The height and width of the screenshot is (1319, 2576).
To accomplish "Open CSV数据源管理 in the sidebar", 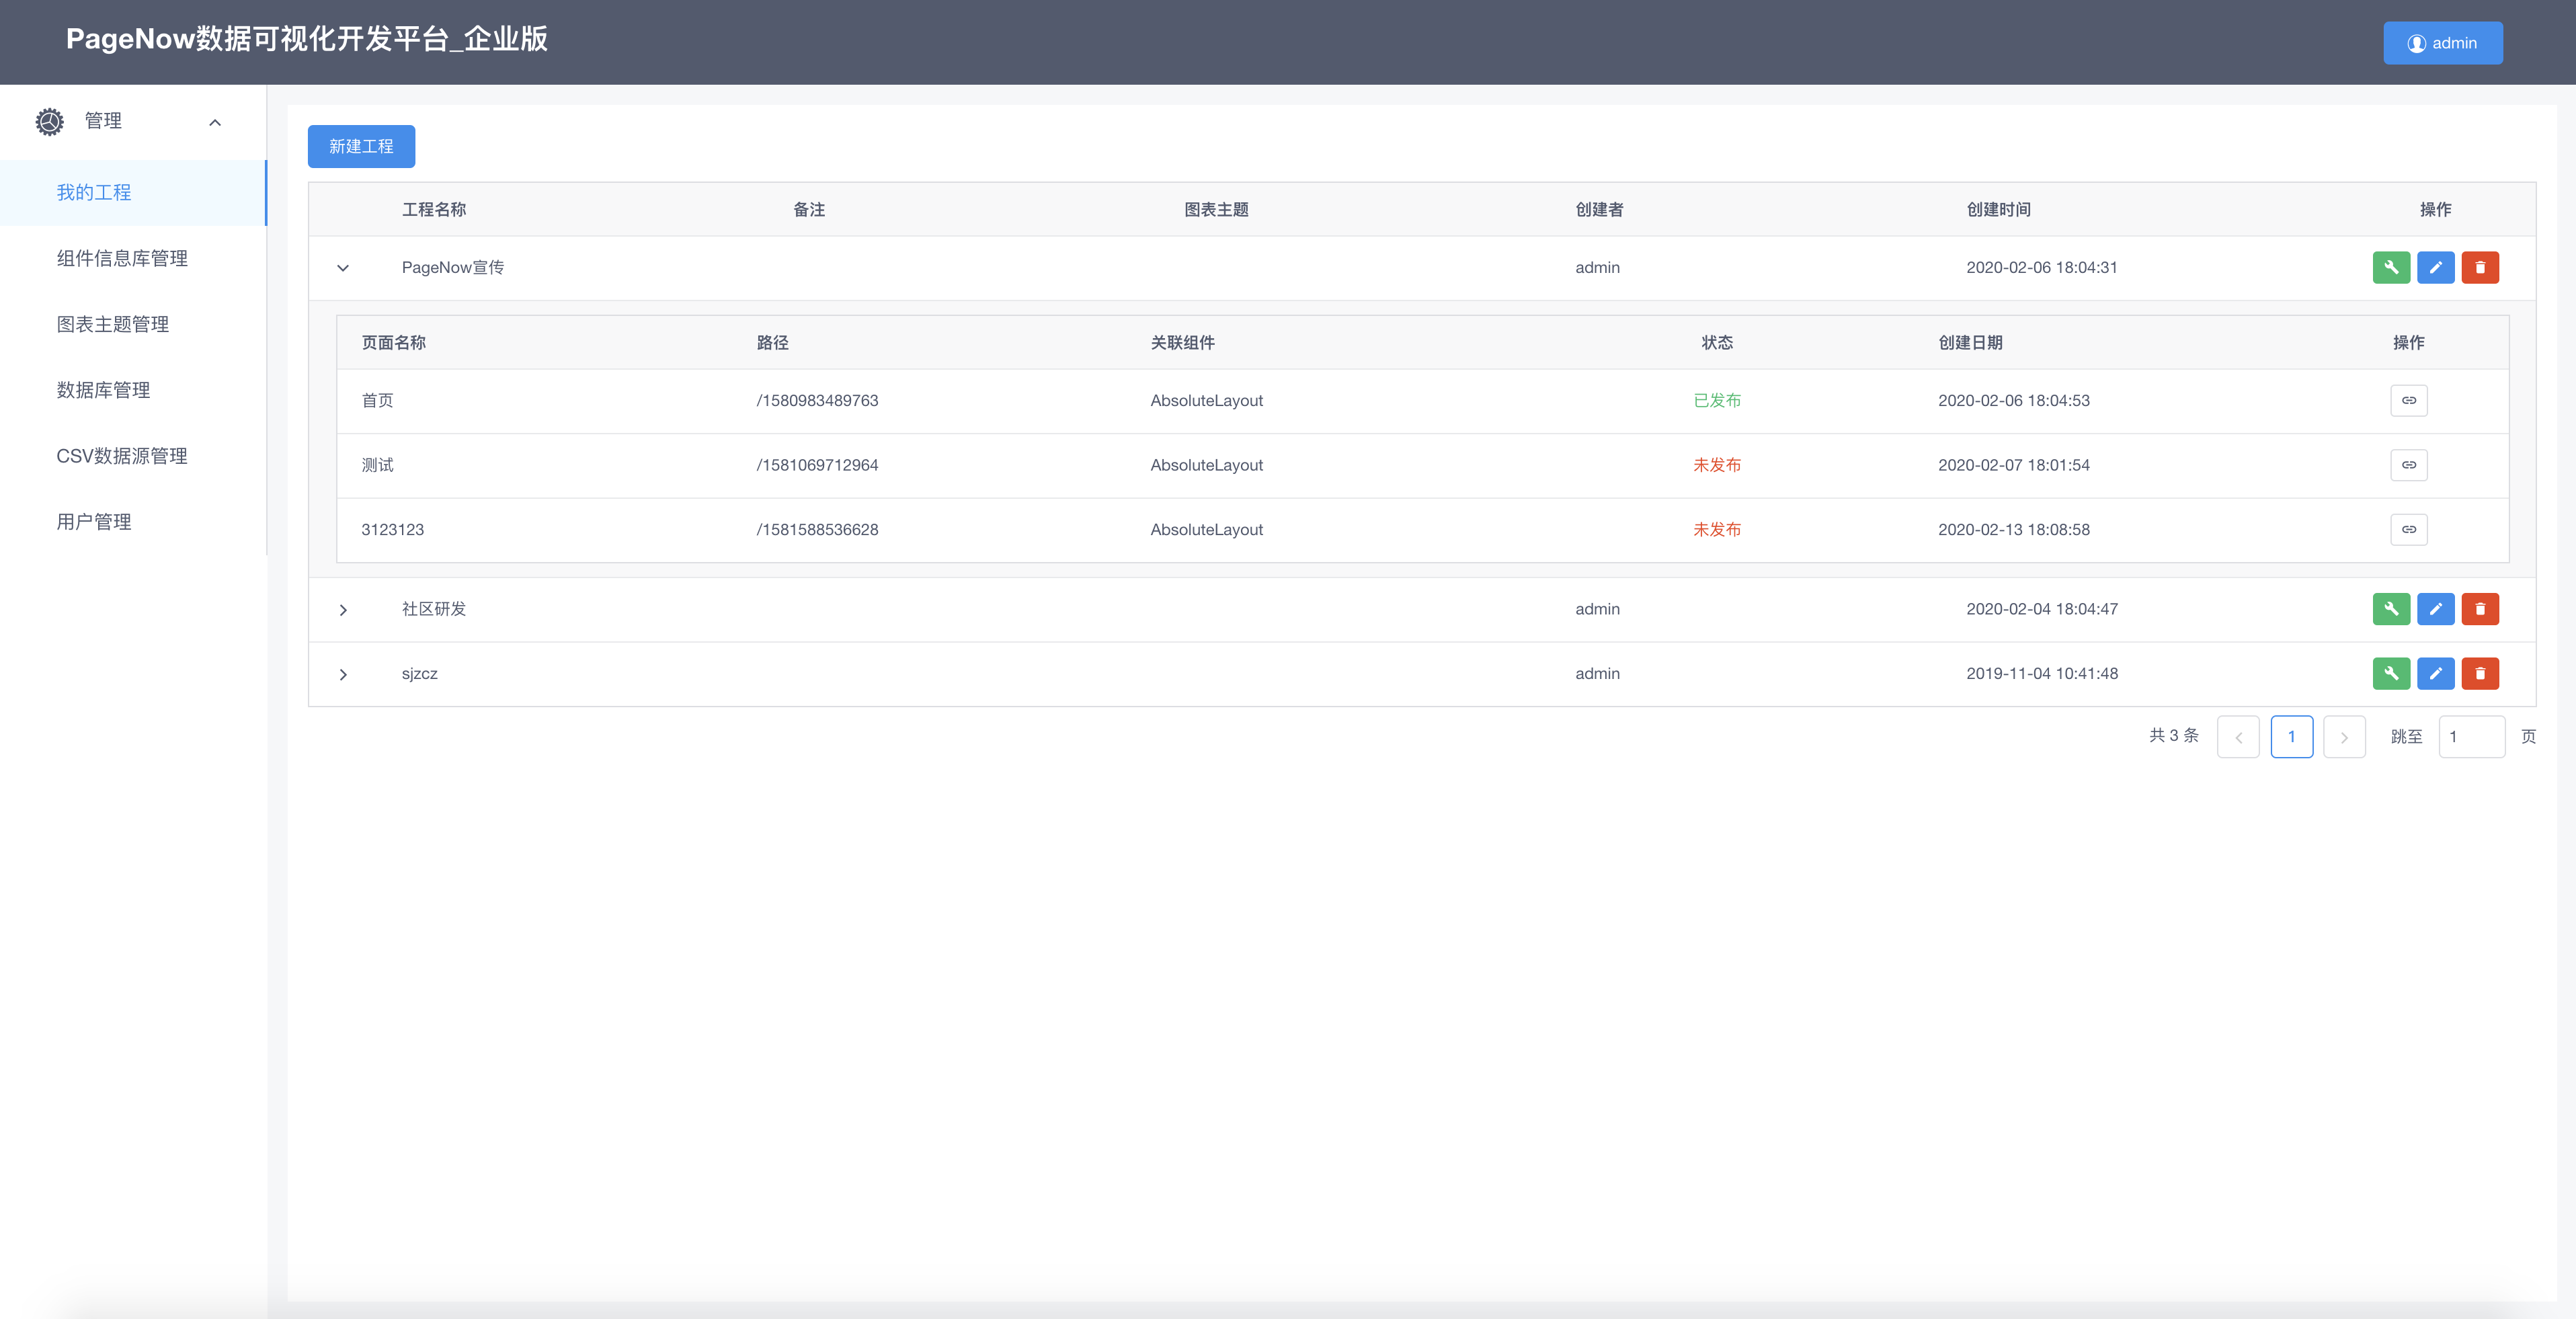I will 133,456.
